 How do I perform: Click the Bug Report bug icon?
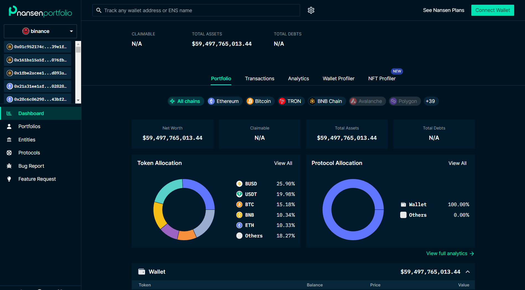pos(9,166)
